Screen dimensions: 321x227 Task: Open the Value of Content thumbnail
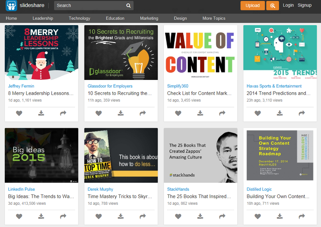click(201, 52)
